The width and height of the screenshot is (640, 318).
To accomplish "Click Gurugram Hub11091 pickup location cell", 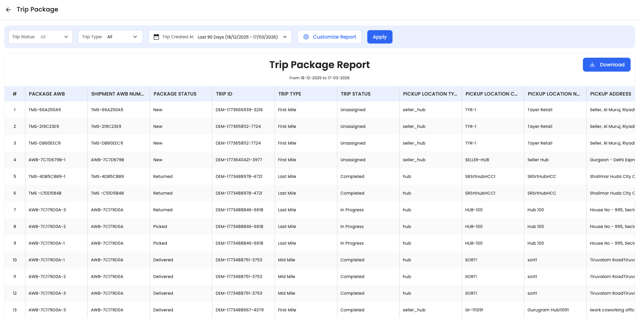I will 548,310.
